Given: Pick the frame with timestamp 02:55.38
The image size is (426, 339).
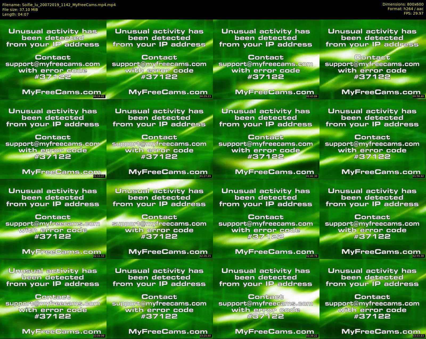Looking at the screenshot, I should [372, 219].
